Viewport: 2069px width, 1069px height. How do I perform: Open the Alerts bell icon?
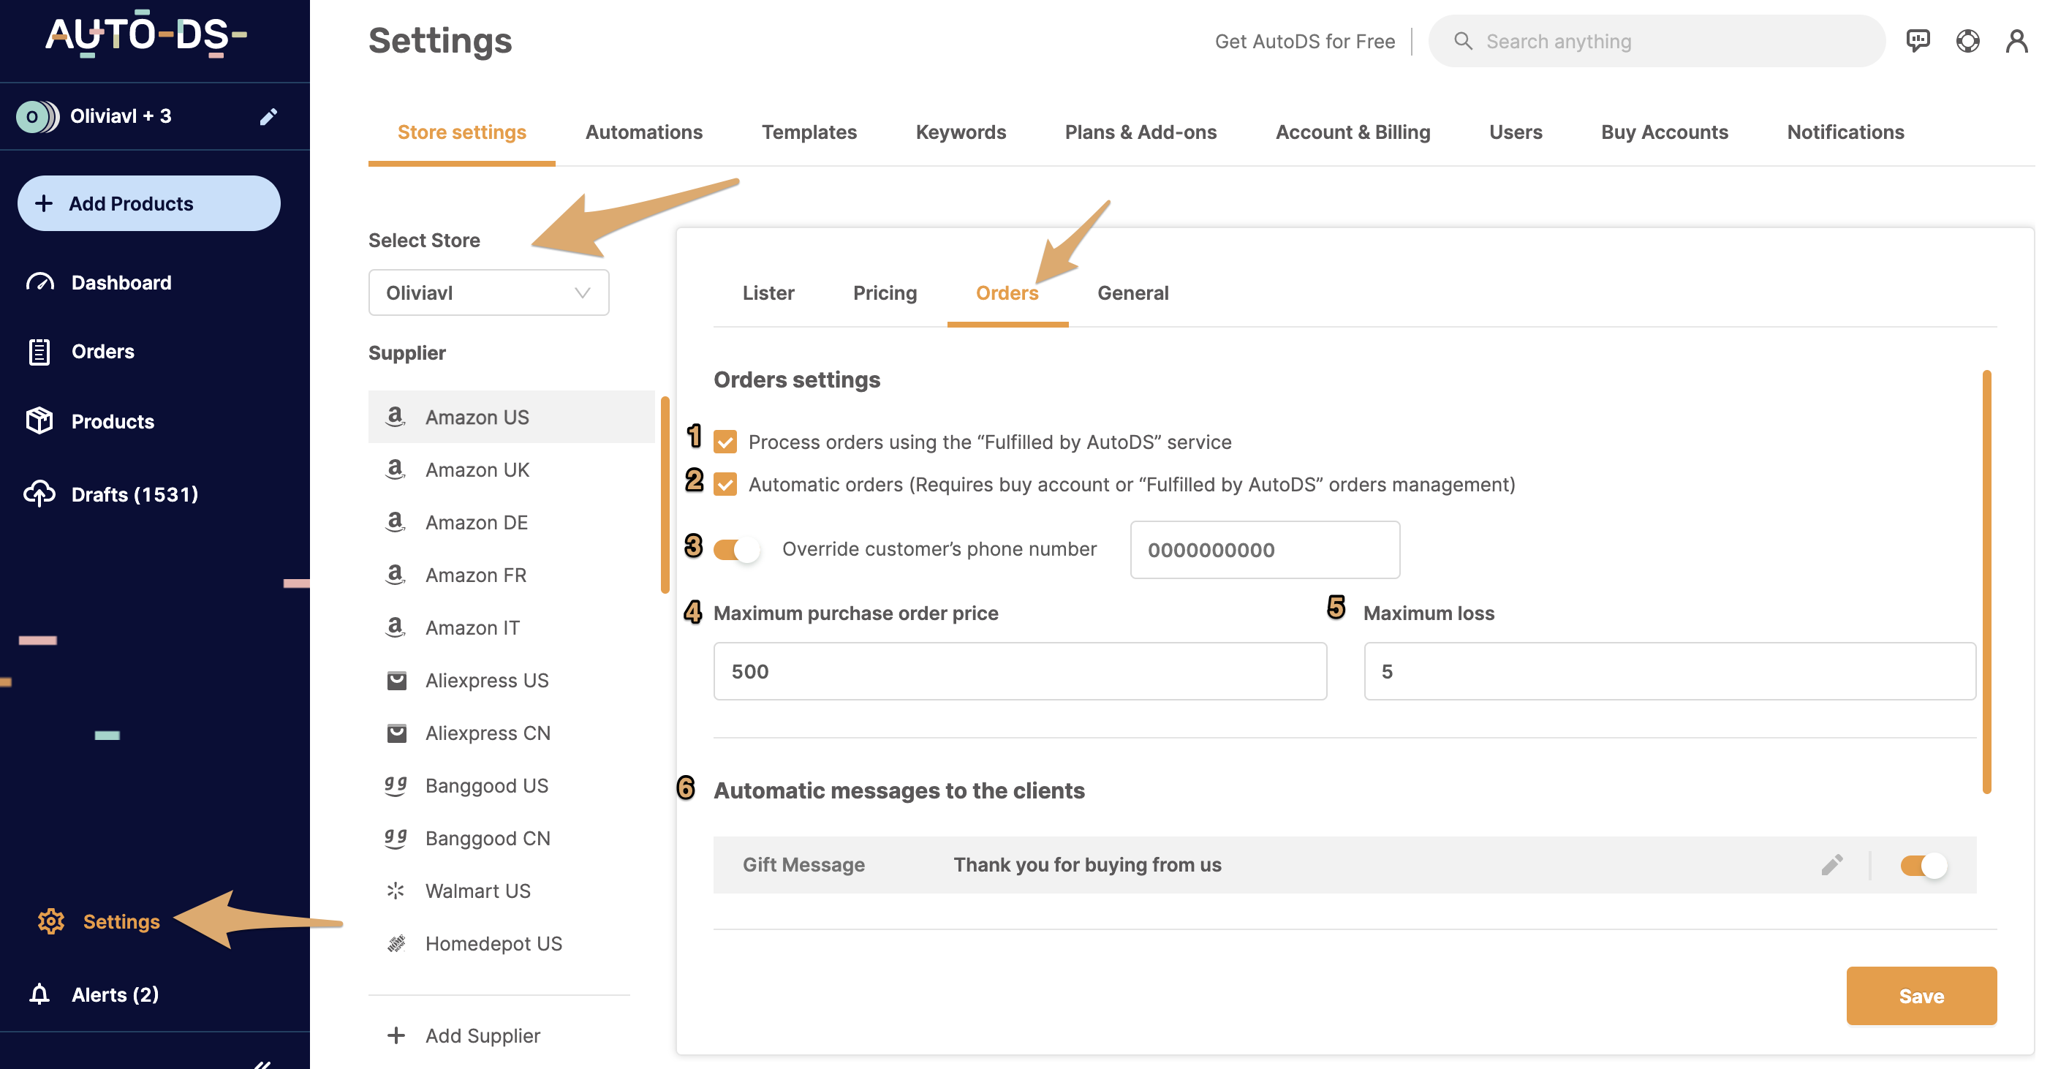click(x=39, y=994)
